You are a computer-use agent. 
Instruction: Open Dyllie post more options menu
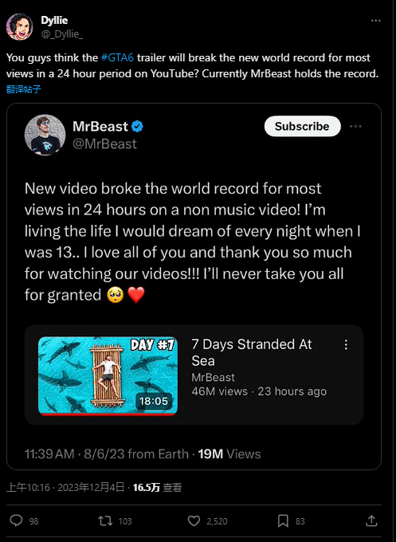click(x=375, y=21)
